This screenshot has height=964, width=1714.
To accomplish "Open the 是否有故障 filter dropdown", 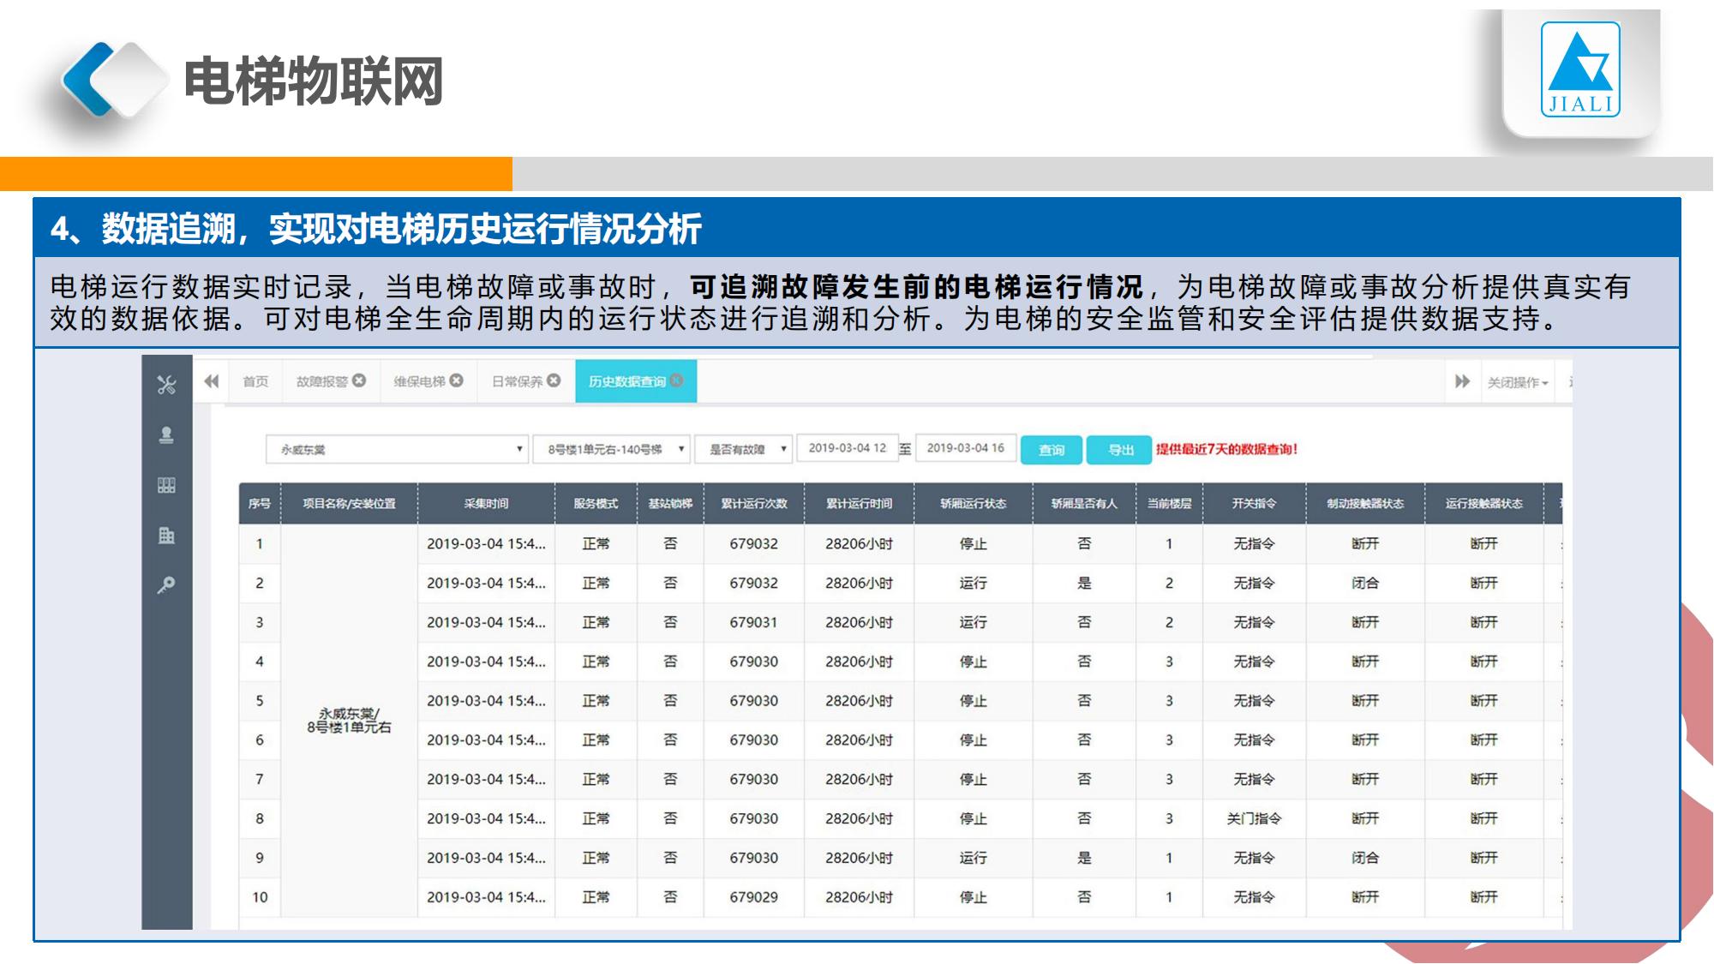I will [x=743, y=449].
